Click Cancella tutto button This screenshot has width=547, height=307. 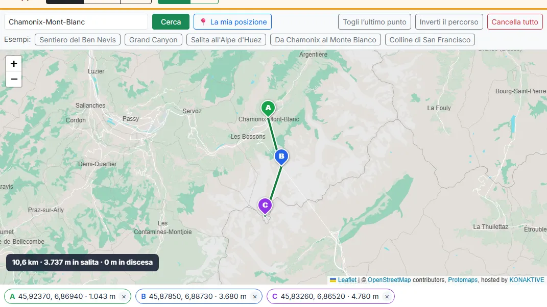(515, 22)
